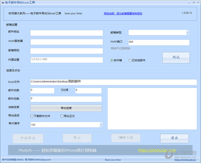Click the 导出进度 progress bar
The height and width of the screenshot is (163, 201).
(66, 108)
